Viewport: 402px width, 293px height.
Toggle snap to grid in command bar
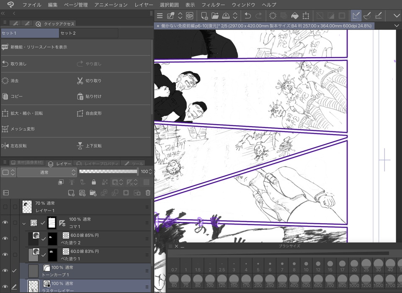(x=379, y=16)
